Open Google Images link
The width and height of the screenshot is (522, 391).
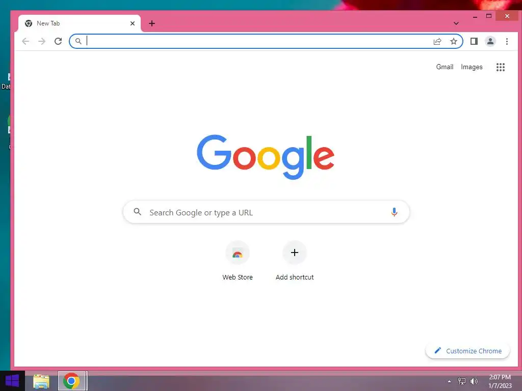tap(472, 67)
